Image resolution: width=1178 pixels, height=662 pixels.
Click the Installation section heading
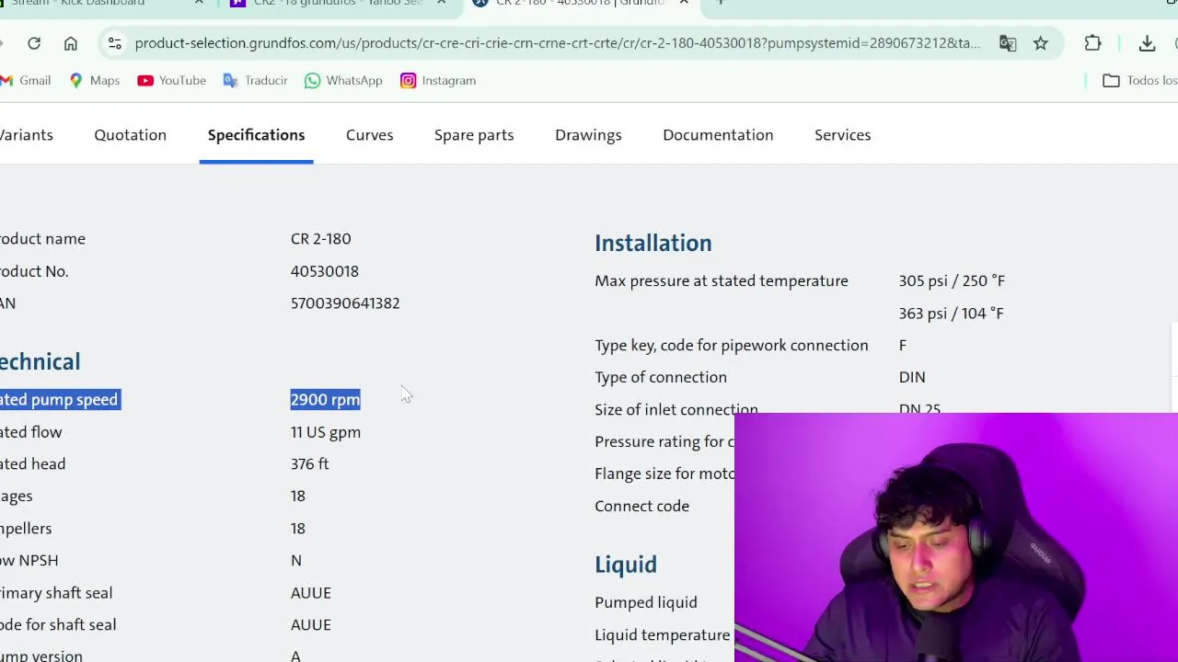coord(653,243)
